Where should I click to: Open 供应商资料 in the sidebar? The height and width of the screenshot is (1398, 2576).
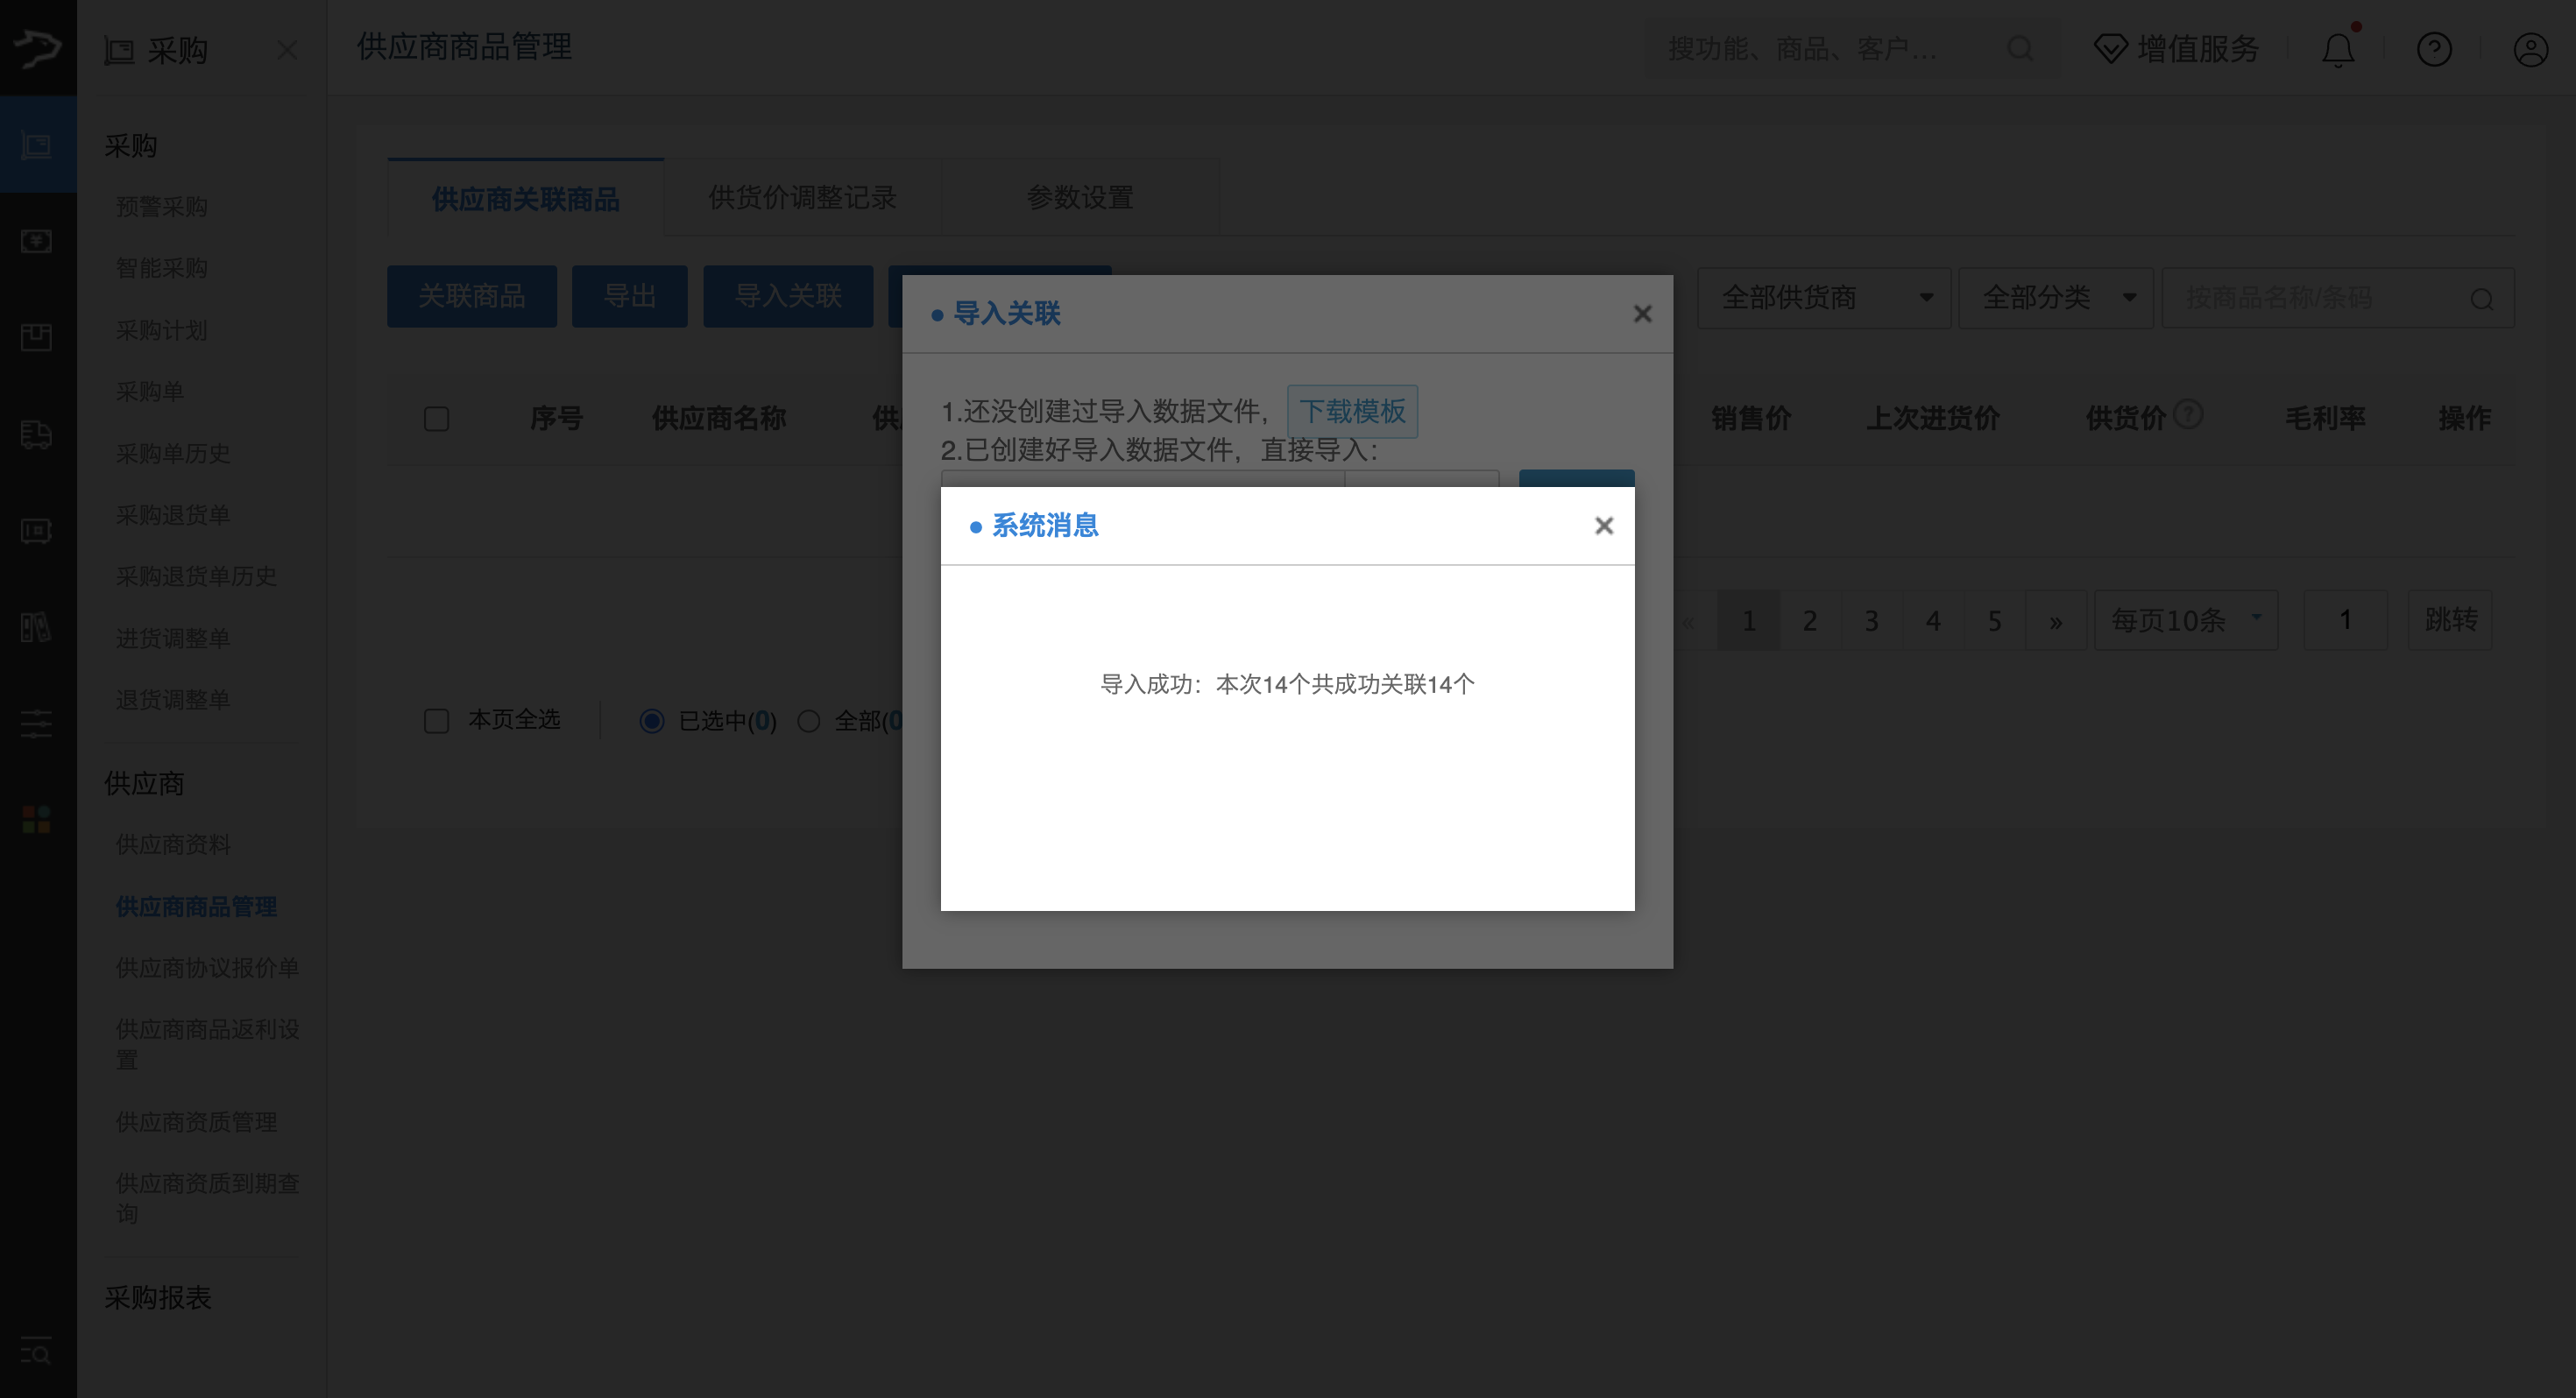tap(173, 845)
